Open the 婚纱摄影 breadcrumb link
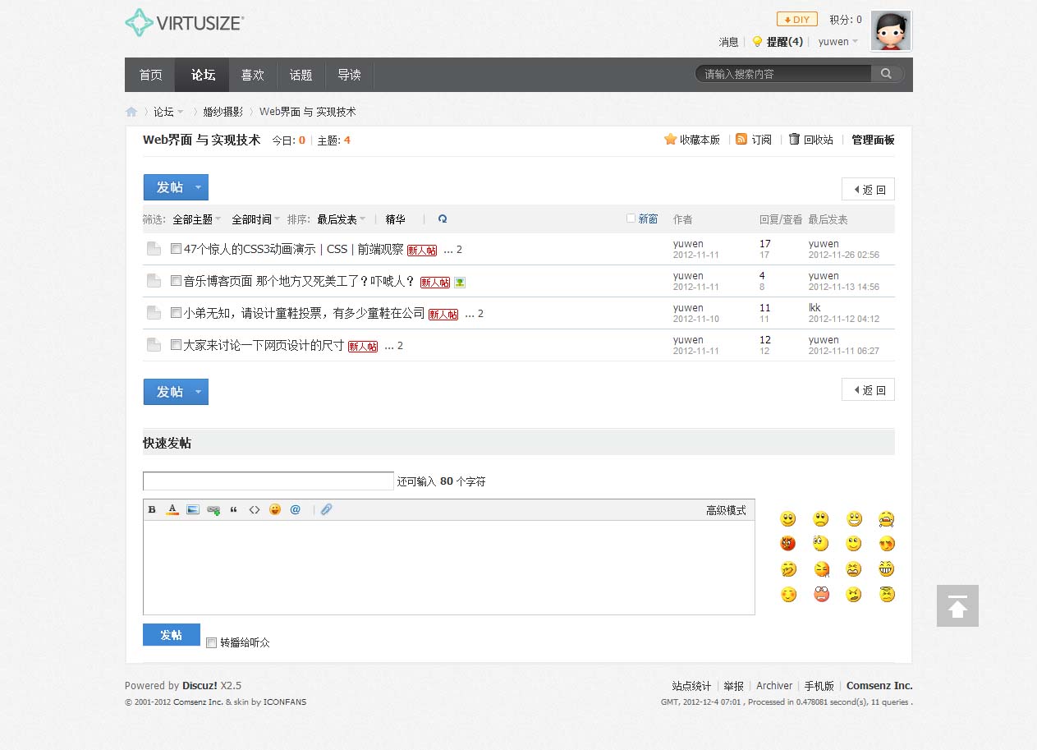Screen dimensions: 1037x750 pyautogui.click(x=223, y=112)
